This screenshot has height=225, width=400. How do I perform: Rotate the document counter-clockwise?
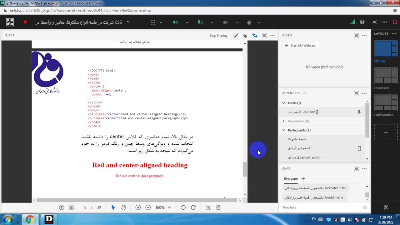(183, 207)
